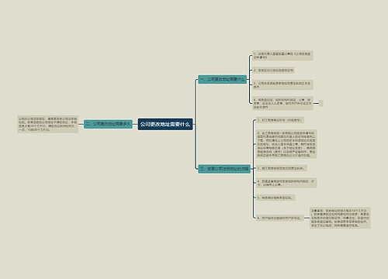Select step 1 under branch 三
388x279 pixels.
(x=280, y=120)
